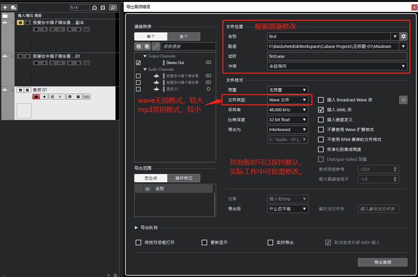This screenshot has height=277, width=418.
Task: Uncheck 插入 iXML 块
Action: coord(321,110)
